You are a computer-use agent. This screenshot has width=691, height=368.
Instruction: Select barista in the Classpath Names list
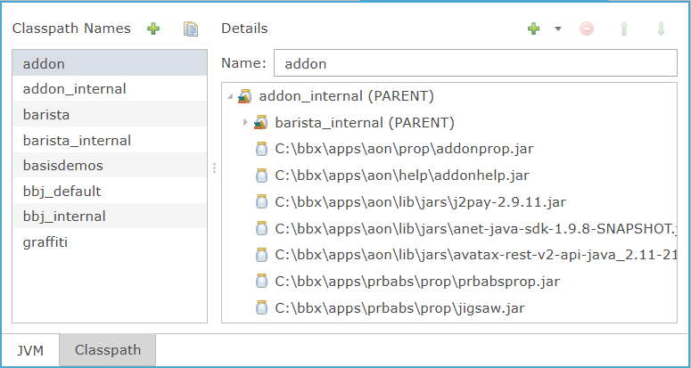(46, 115)
